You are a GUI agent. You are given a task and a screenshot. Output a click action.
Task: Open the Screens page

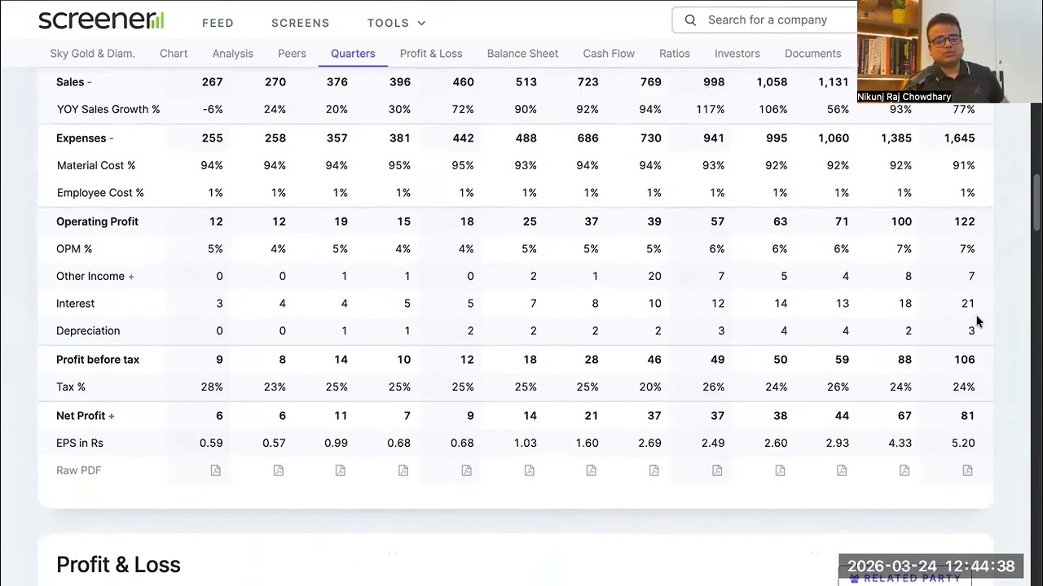pyautogui.click(x=301, y=23)
